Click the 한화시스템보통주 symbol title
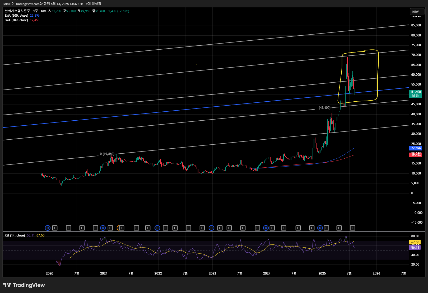The width and height of the screenshot is (428, 293). point(17,11)
